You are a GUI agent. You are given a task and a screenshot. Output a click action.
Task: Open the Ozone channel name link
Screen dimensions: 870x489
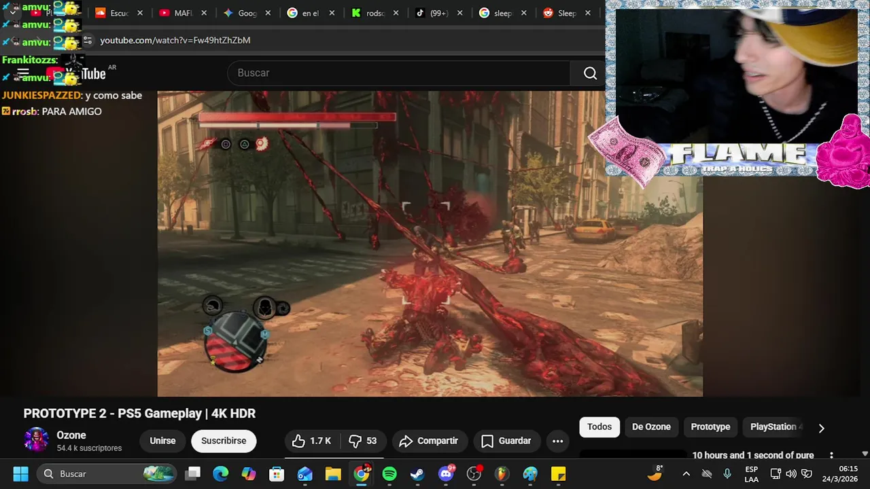coord(71,435)
